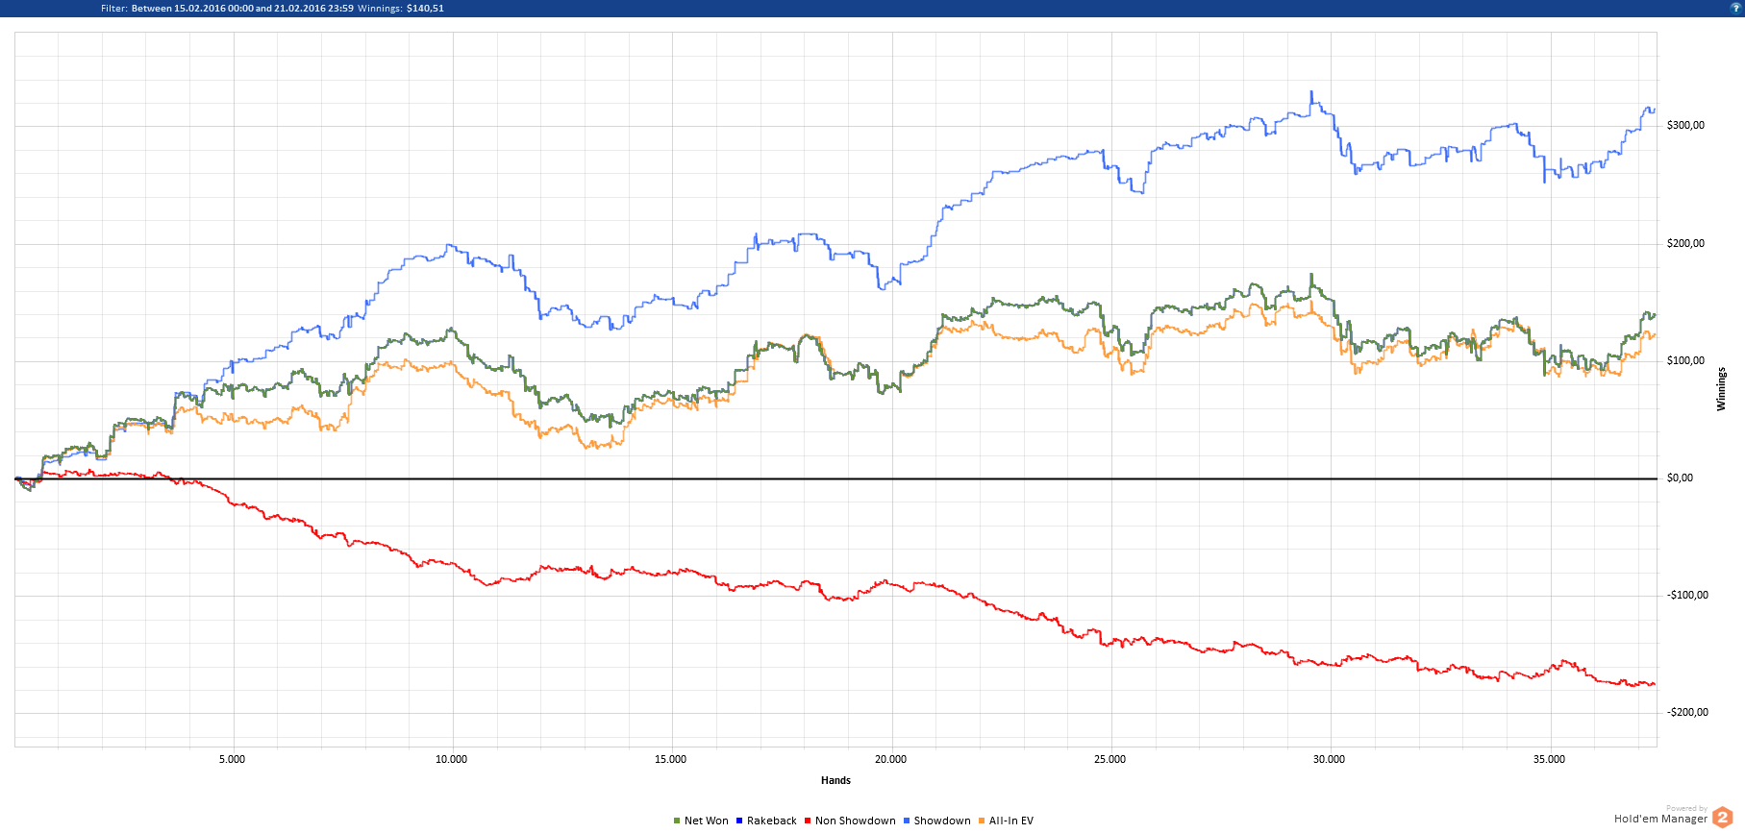The image size is (1745, 833).
Task: Click the Hold'em Manager 2 logo icon
Action: click(1722, 818)
